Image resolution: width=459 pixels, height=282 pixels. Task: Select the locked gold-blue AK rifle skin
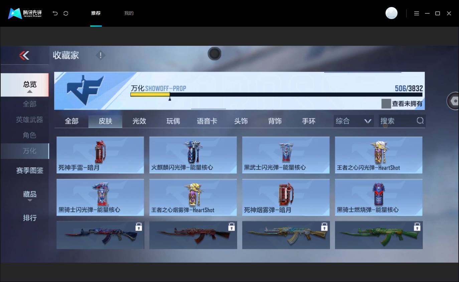[x=286, y=235]
